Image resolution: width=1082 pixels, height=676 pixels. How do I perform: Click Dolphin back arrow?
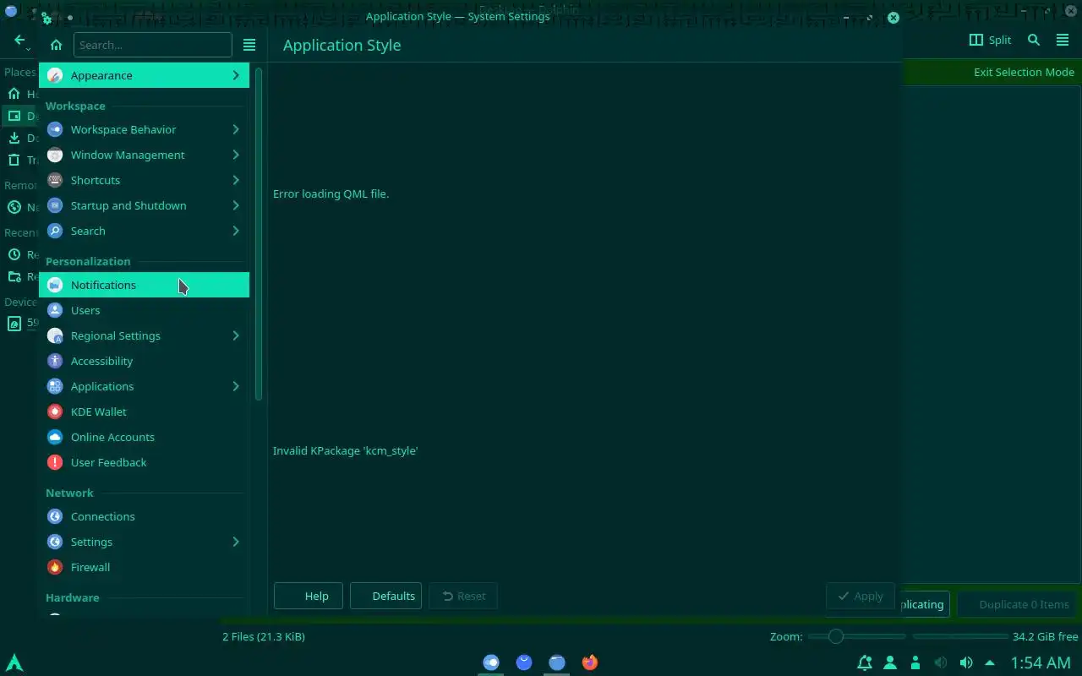pos(19,40)
